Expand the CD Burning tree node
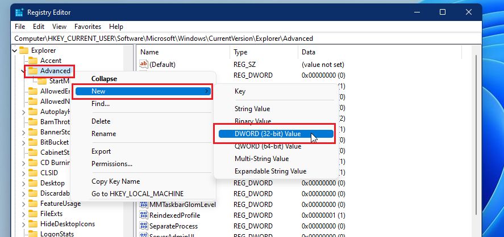Viewport: 504px width, 237px height. tap(23, 163)
